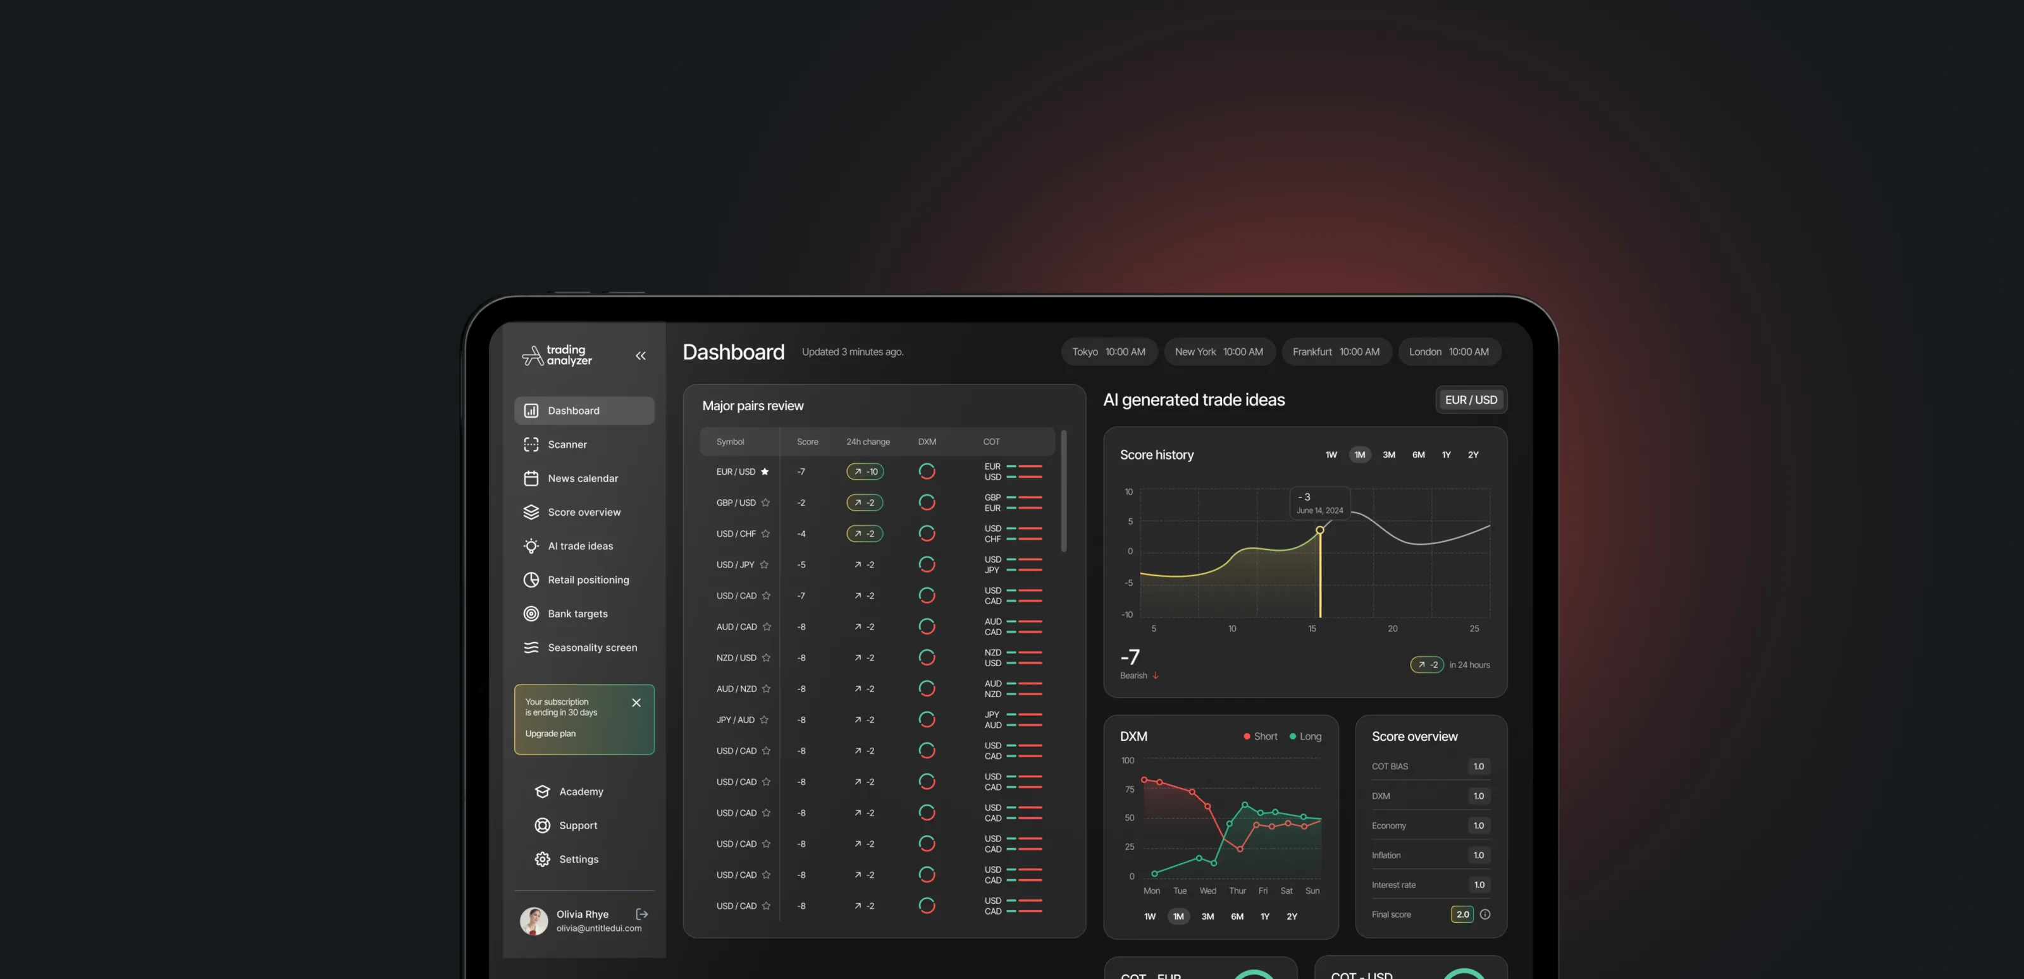Toggle the Short series legend in DXM

coord(1259,736)
